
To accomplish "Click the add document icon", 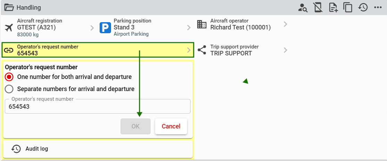I will coord(334,7).
